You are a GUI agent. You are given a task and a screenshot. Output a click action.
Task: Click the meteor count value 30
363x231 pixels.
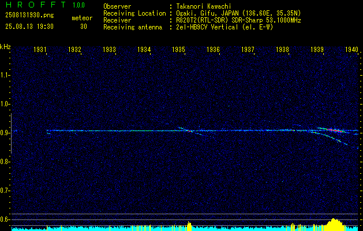click(x=84, y=27)
